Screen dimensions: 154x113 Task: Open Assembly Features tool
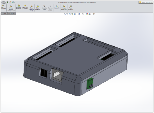coord(19,7)
